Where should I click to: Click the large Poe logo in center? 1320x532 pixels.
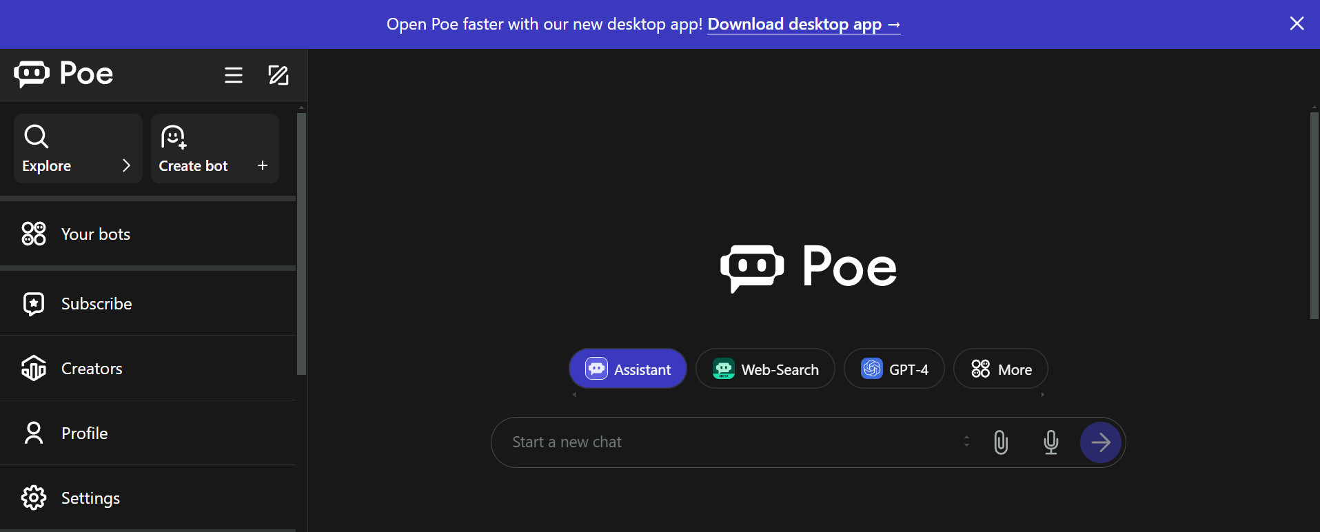tap(809, 267)
